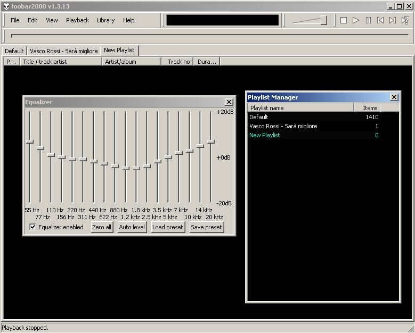This screenshot has height=333, width=415.
Task: Click the foobar2000 alien title bar icon
Action: tap(6, 6)
